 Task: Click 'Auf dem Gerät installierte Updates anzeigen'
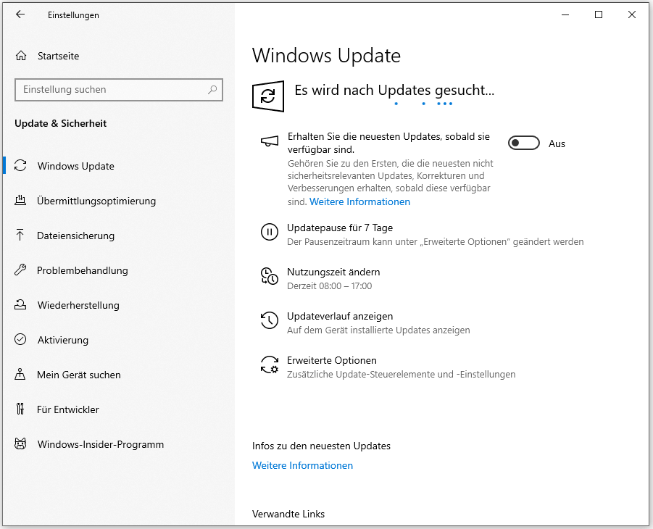(x=378, y=330)
